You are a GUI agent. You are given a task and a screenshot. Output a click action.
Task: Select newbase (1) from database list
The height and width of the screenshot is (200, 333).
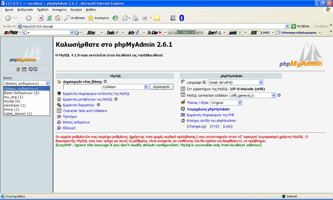click(x=27, y=106)
